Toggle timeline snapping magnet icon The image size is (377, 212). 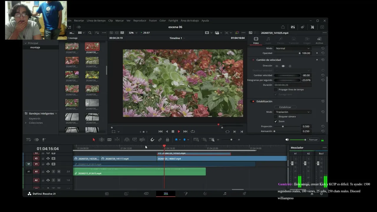click(x=152, y=140)
